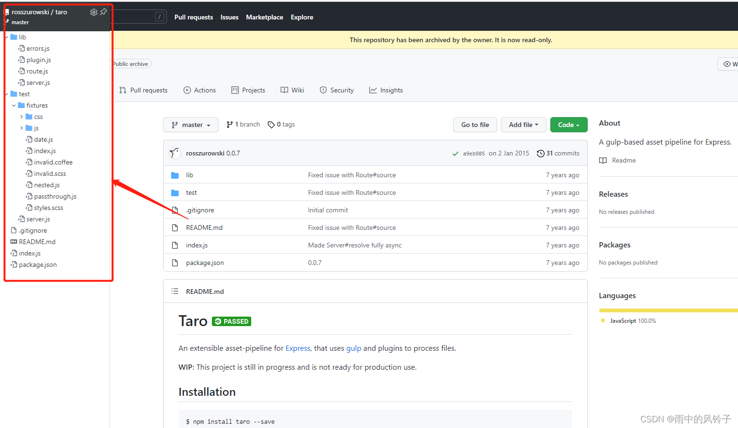Open the lib folder in file list
738x428 pixels.
point(190,175)
